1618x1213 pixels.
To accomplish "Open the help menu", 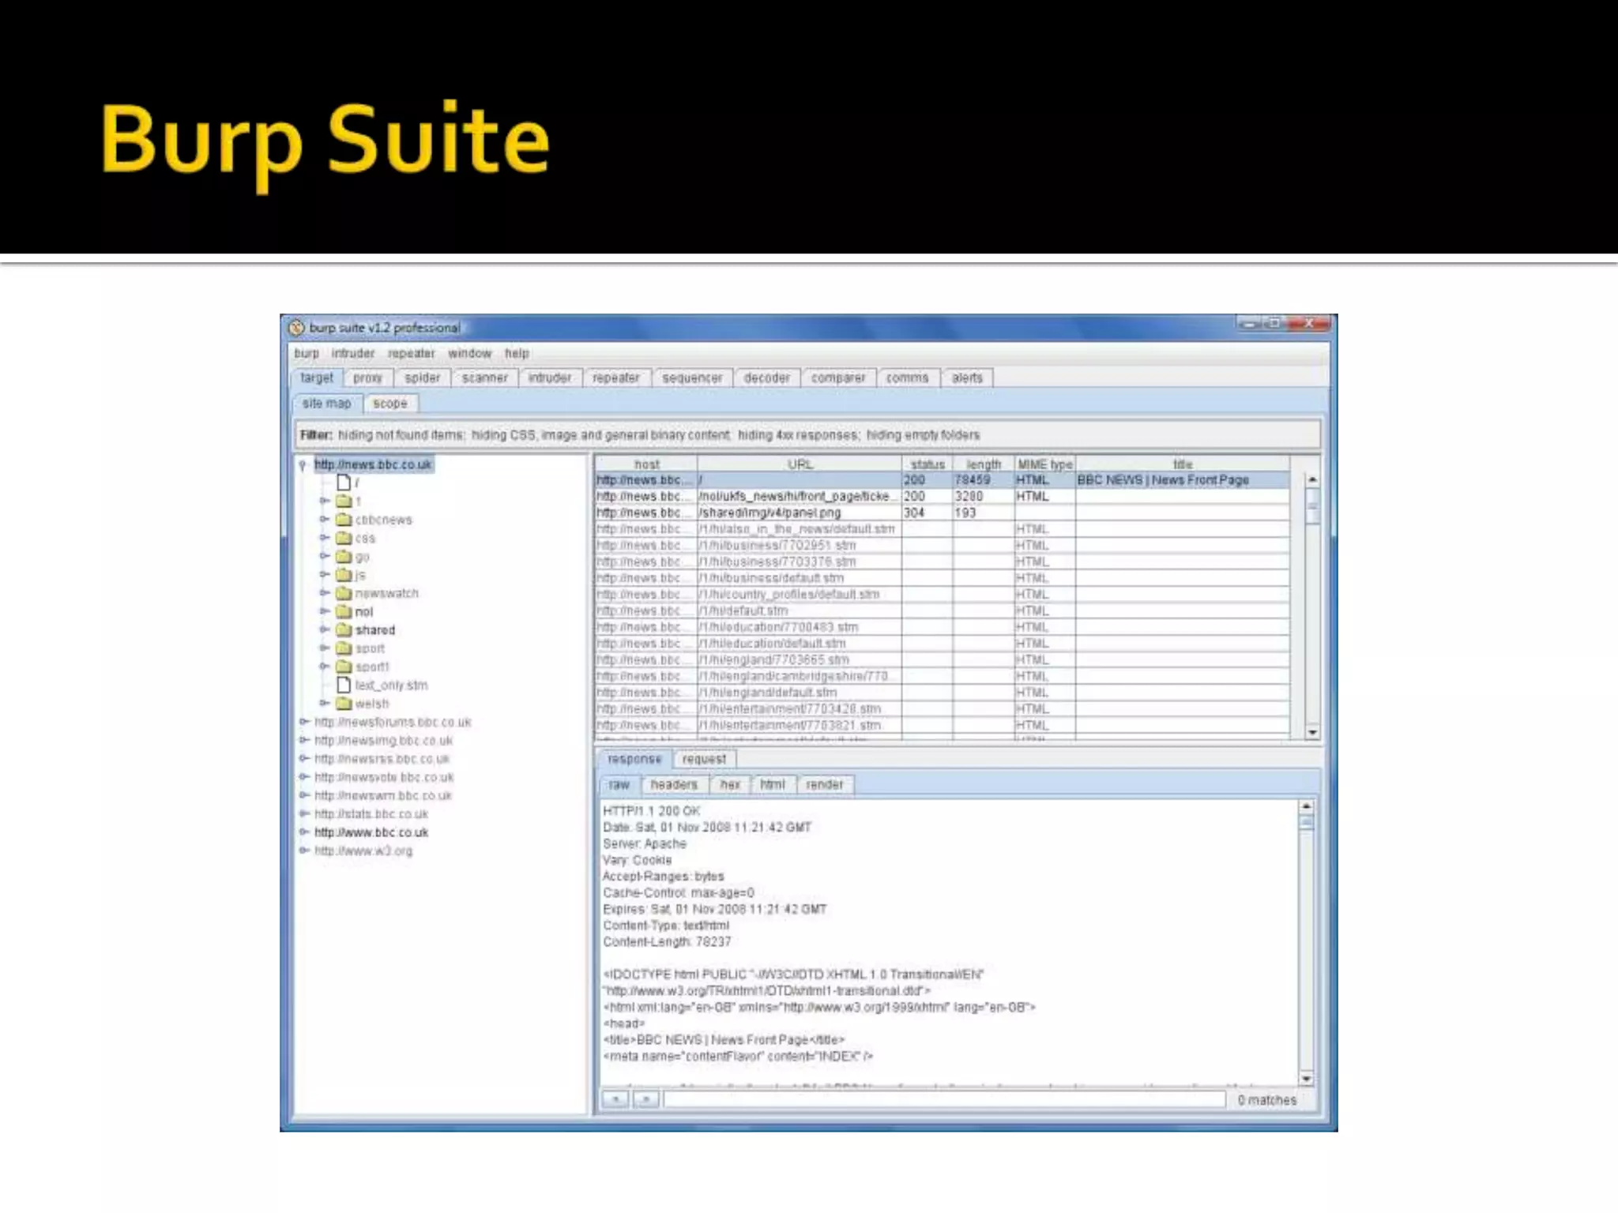I will click(x=517, y=354).
